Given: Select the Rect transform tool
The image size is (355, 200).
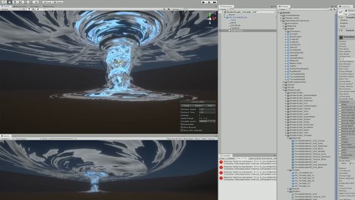Looking at the screenshot, I should pyautogui.click(x=26, y=2).
